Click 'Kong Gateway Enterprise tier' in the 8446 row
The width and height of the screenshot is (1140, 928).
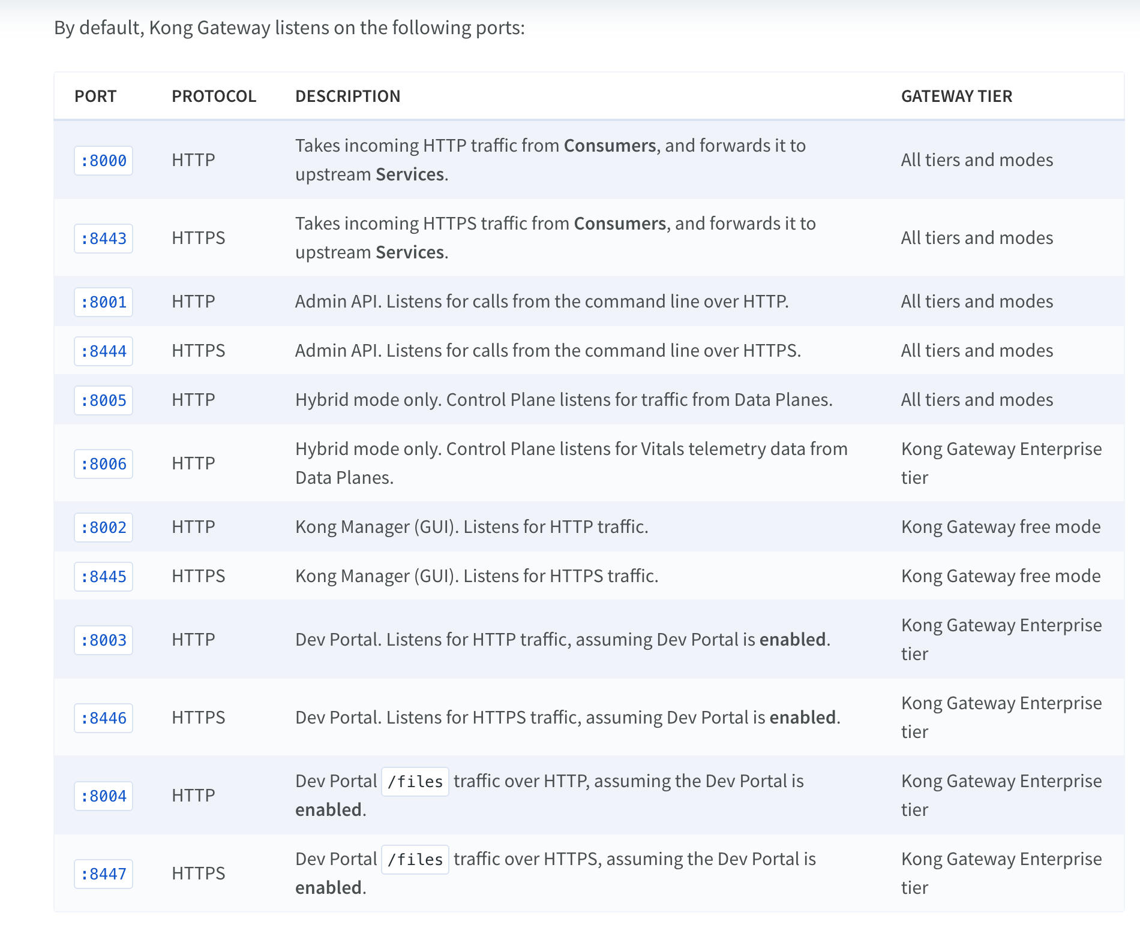pos(1001,718)
